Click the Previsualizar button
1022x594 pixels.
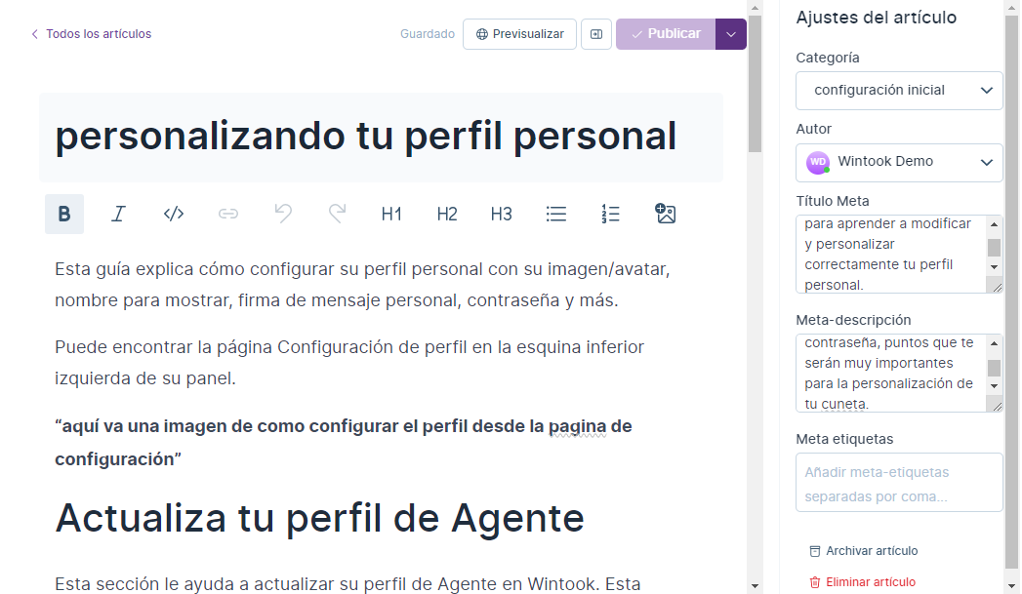pos(519,34)
